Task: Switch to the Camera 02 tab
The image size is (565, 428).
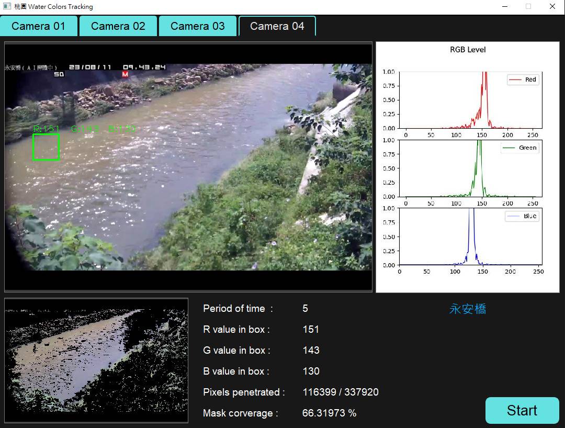Action: (118, 26)
